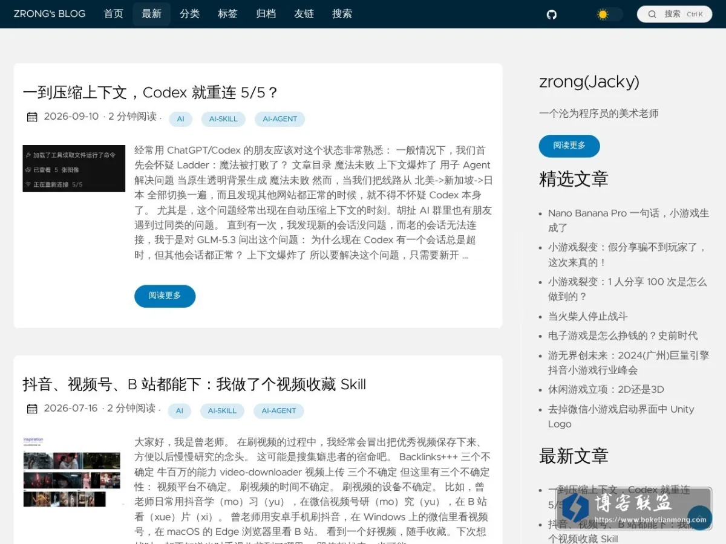
Task: Open Nano Banana Pro 一句话 featured article
Action: [x=629, y=220]
